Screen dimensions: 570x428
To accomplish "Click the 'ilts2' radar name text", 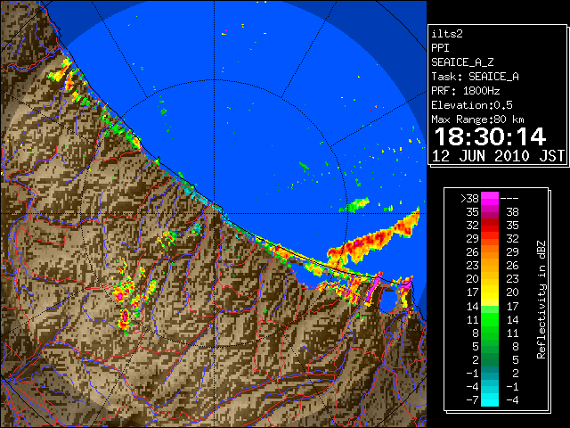I will [x=447, y=34].
